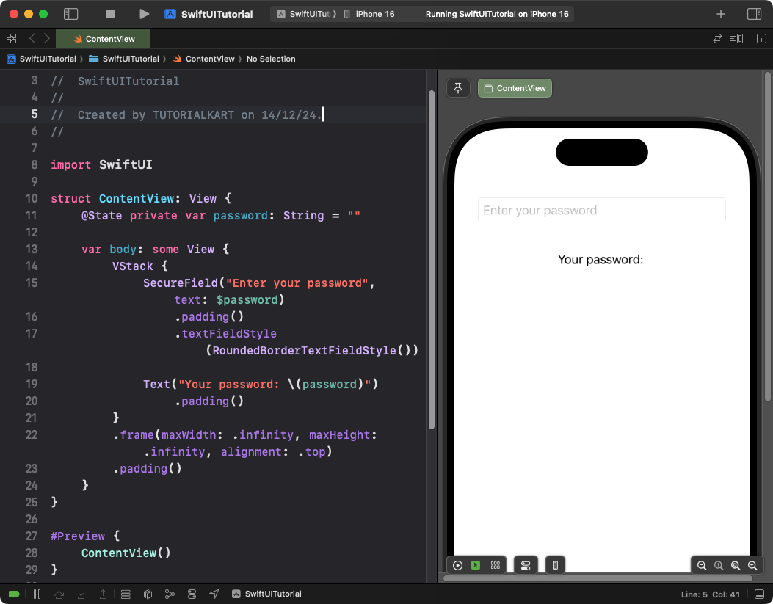
Task: Click Line: 5 Col: 41 indicator
Action: (711, 594)
